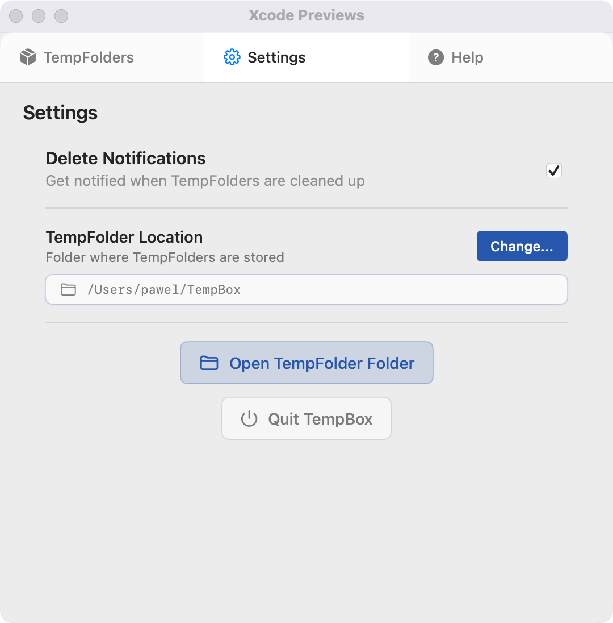The image size is (613, 623).
Task: Open the Change folder dialog
Action: click(x=522, y=246)
